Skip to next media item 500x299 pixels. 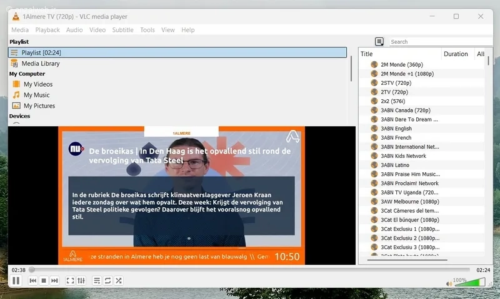coord(54,280)
